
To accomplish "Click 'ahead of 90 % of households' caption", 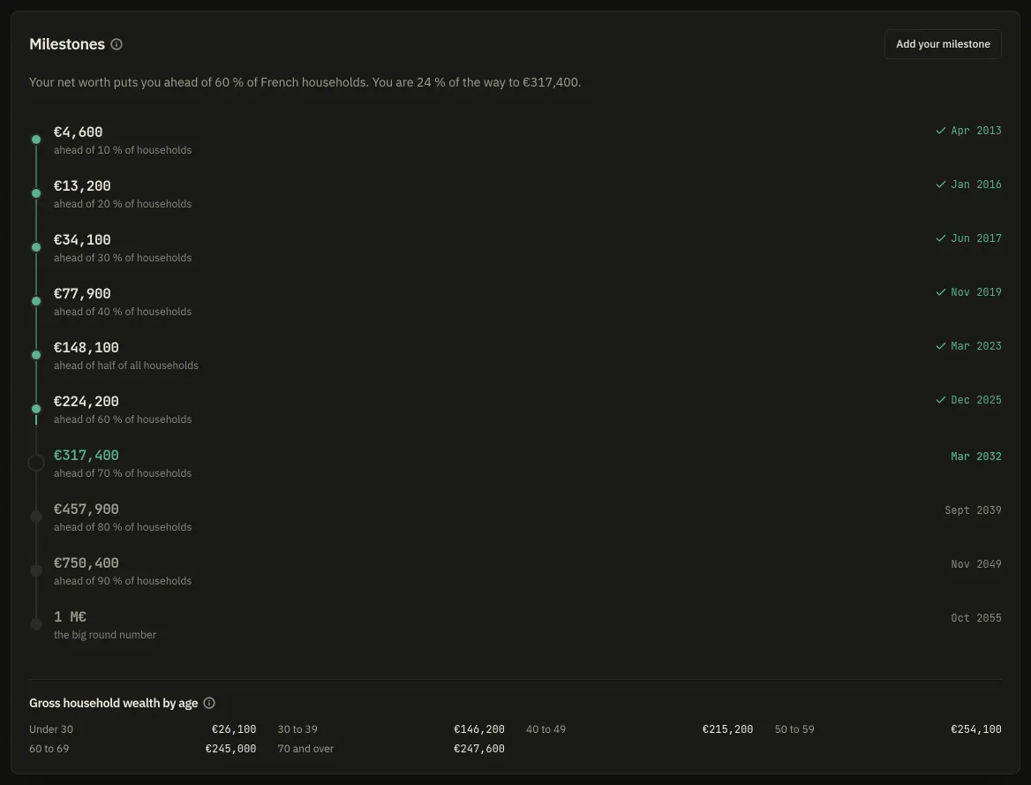I will click(x=123, y=581).
